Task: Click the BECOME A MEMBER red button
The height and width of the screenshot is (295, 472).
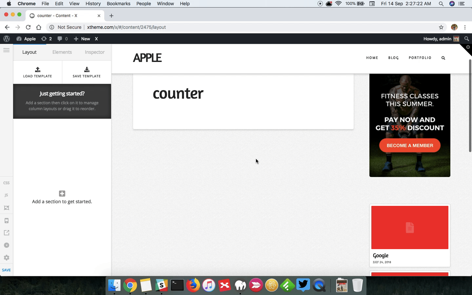Action: (x=410, y=146)
